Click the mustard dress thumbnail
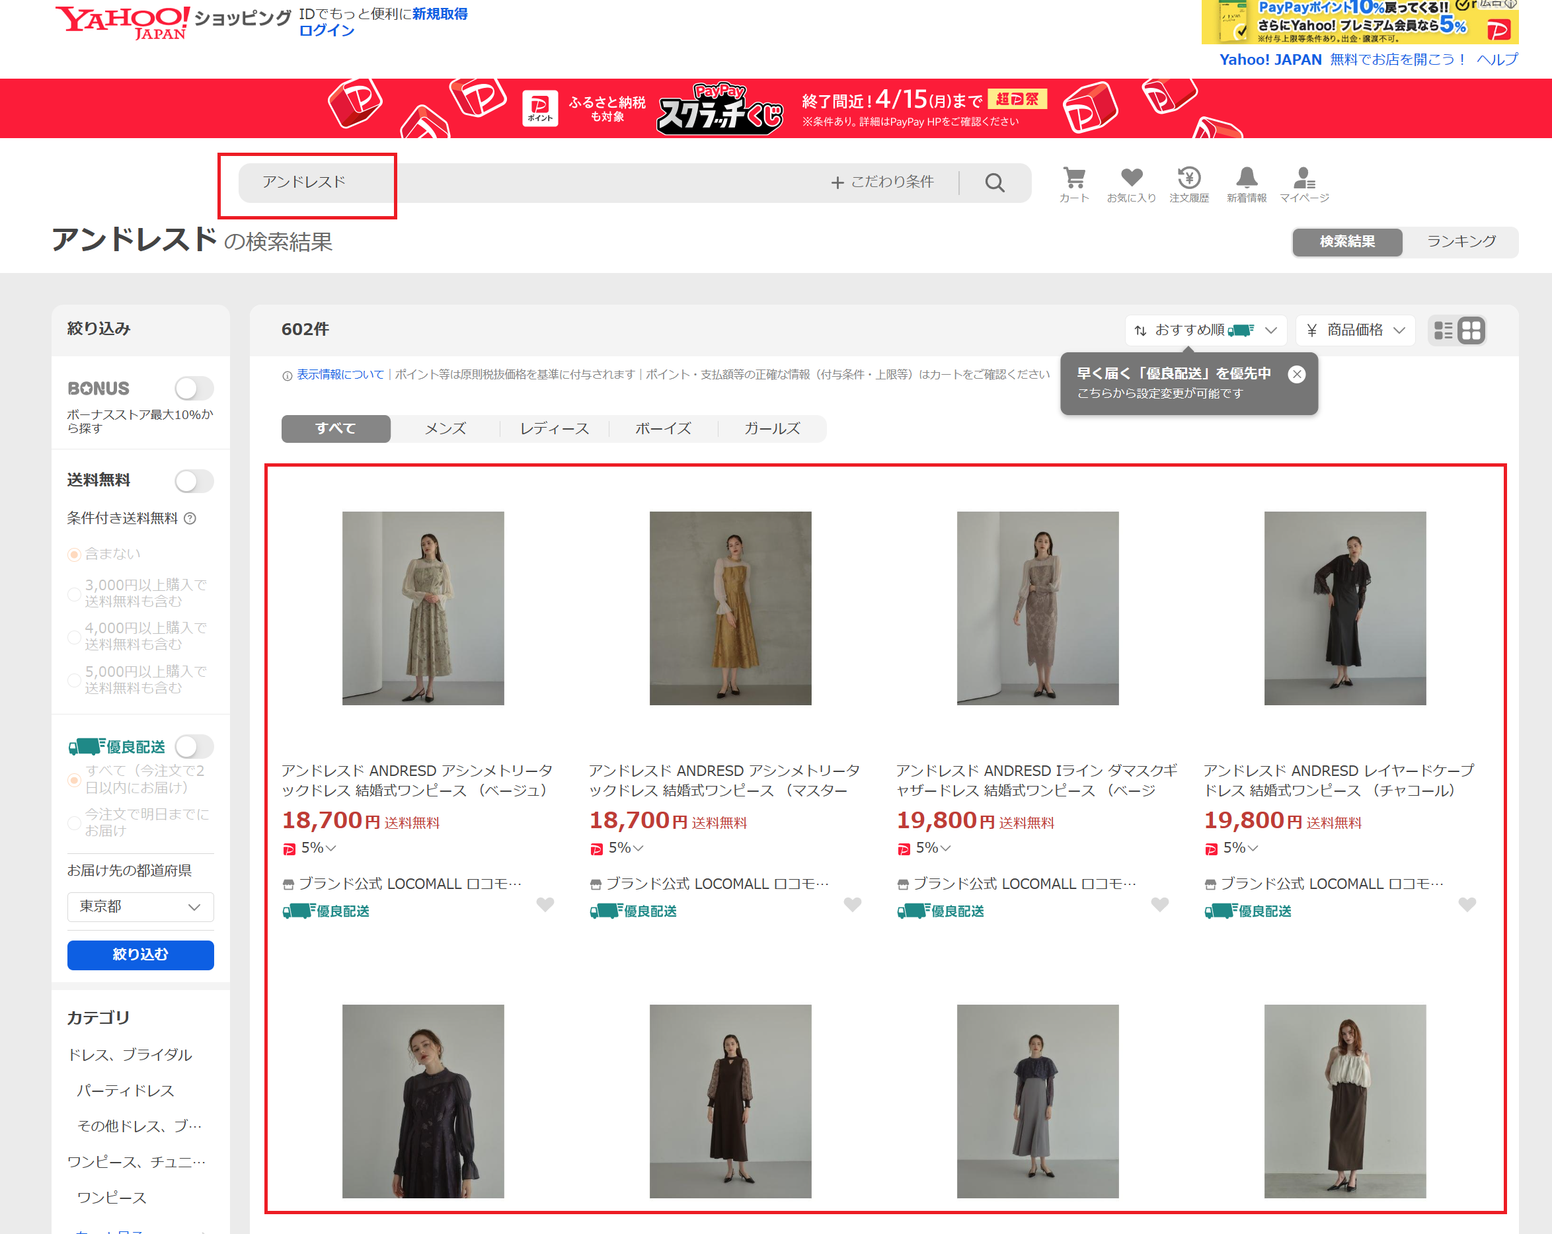The image size is (1552, 1234). [x=730, y=608]
